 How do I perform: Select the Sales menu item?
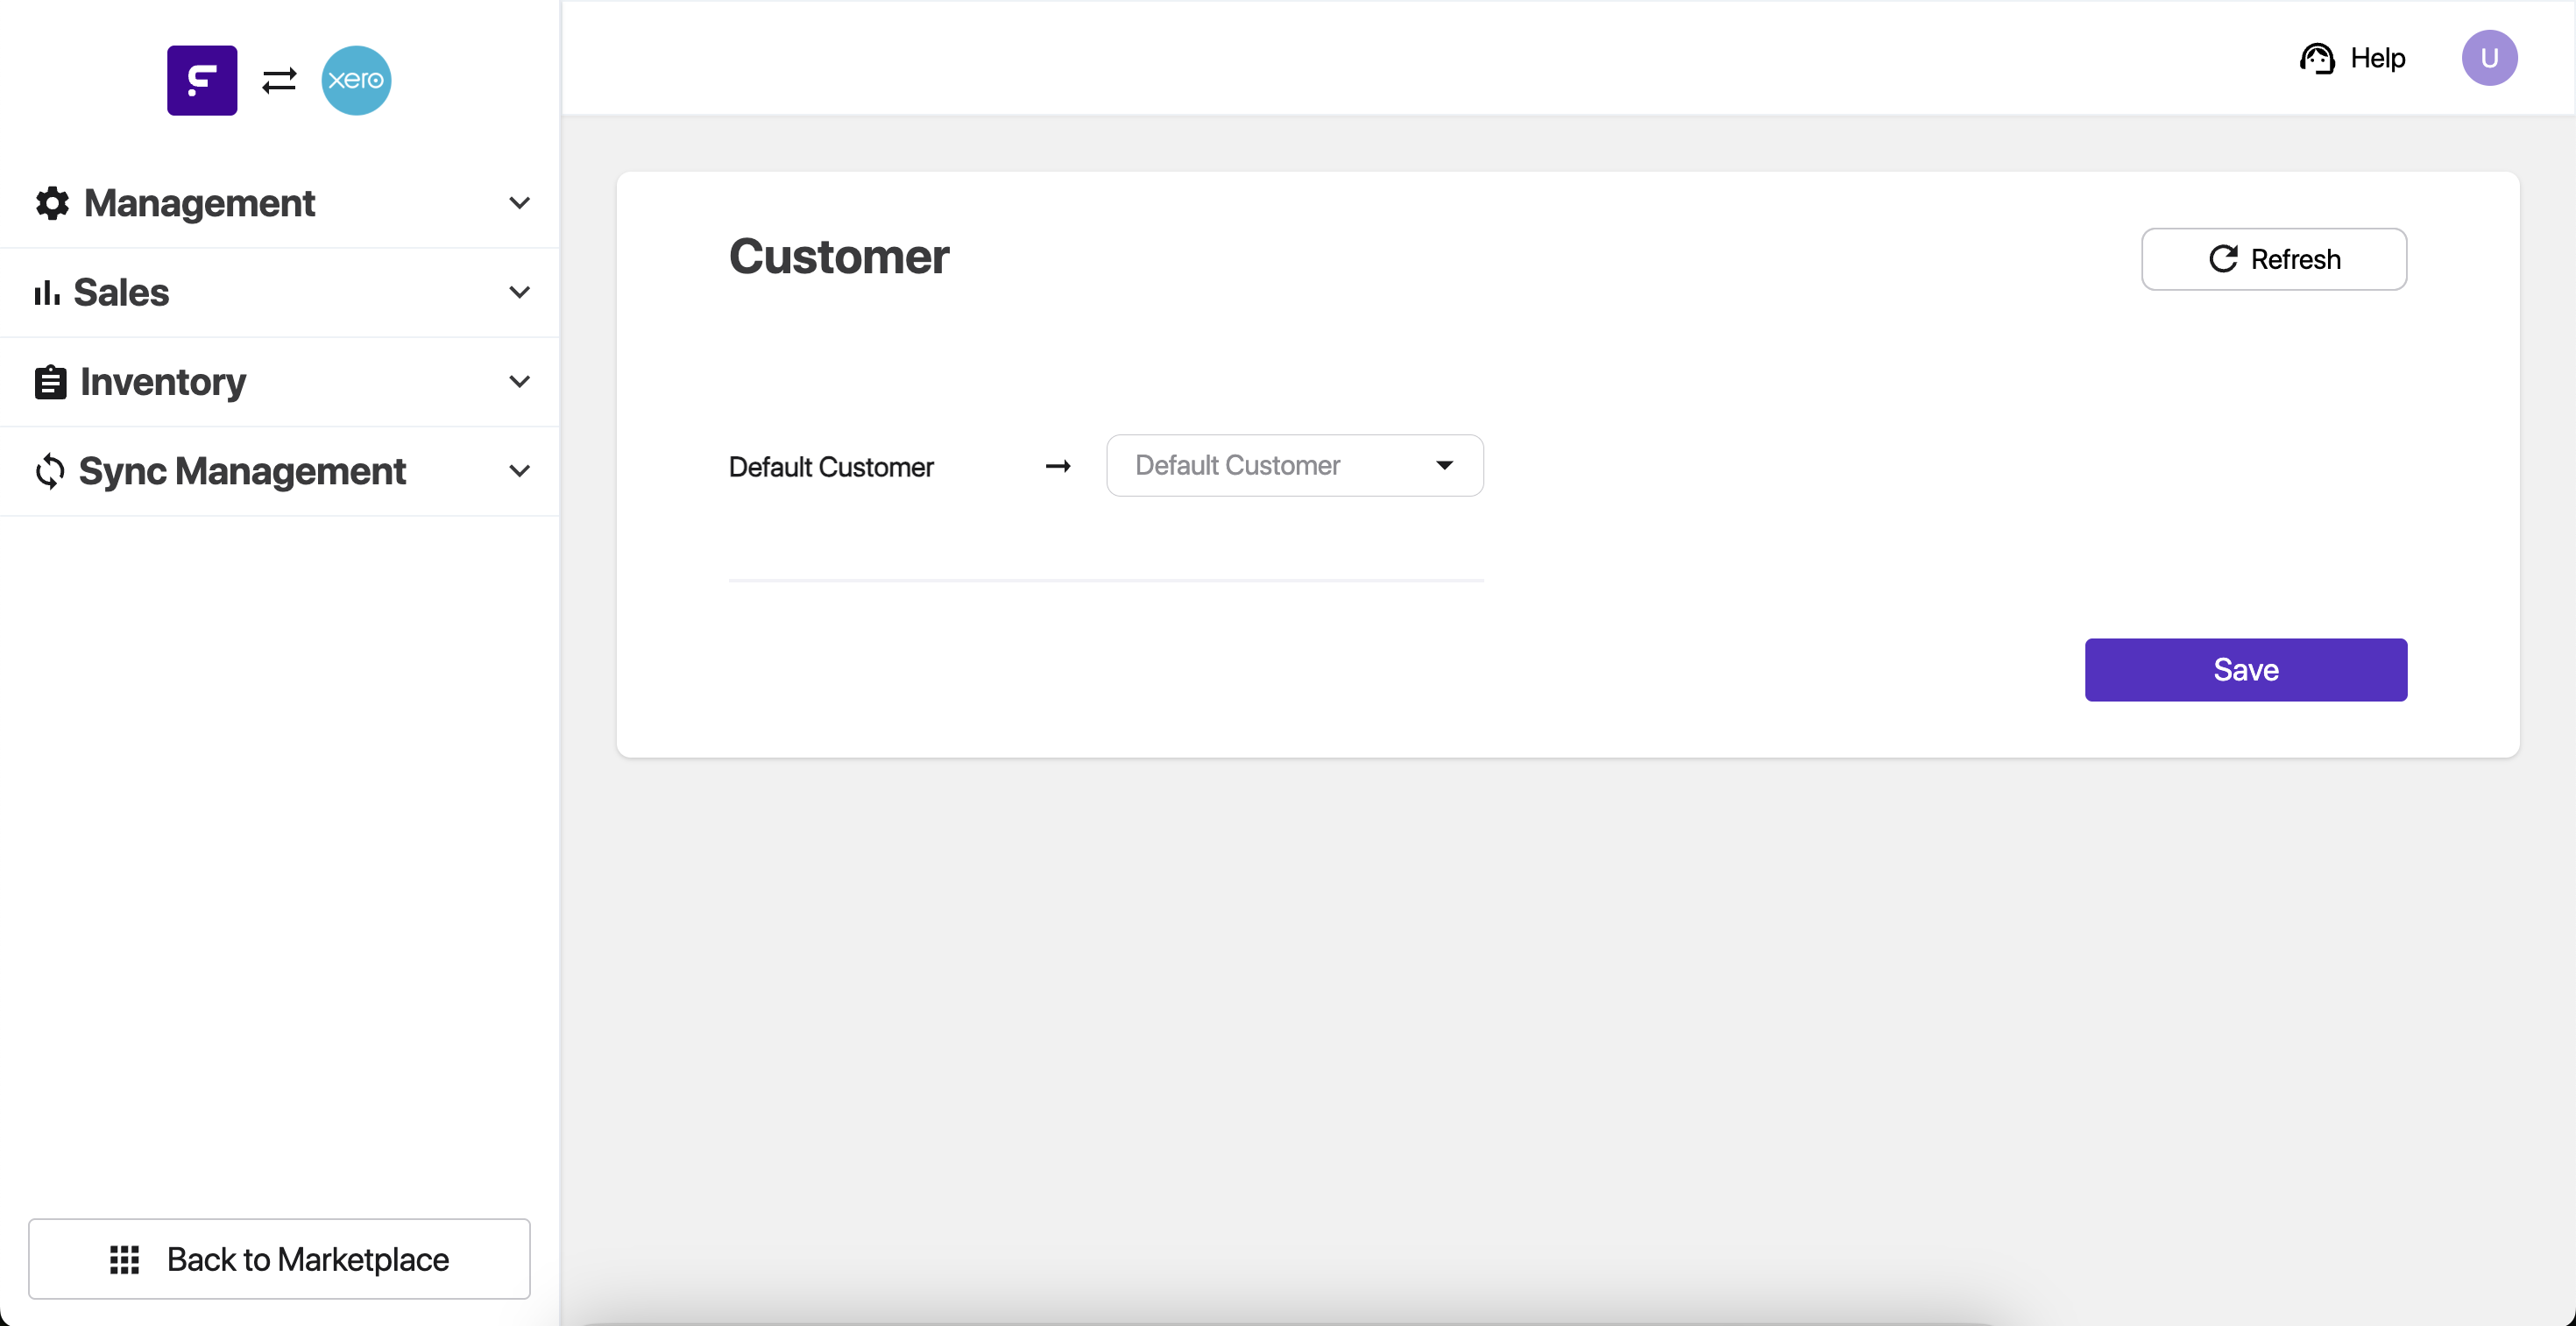pos(121,293)
